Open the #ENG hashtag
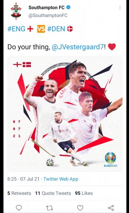This screenshot has height=213, width=129. pyautogui.click(x=16, y=29)
